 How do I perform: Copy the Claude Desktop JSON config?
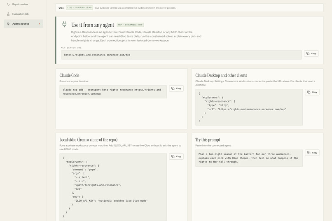click(x=312, y=92)
